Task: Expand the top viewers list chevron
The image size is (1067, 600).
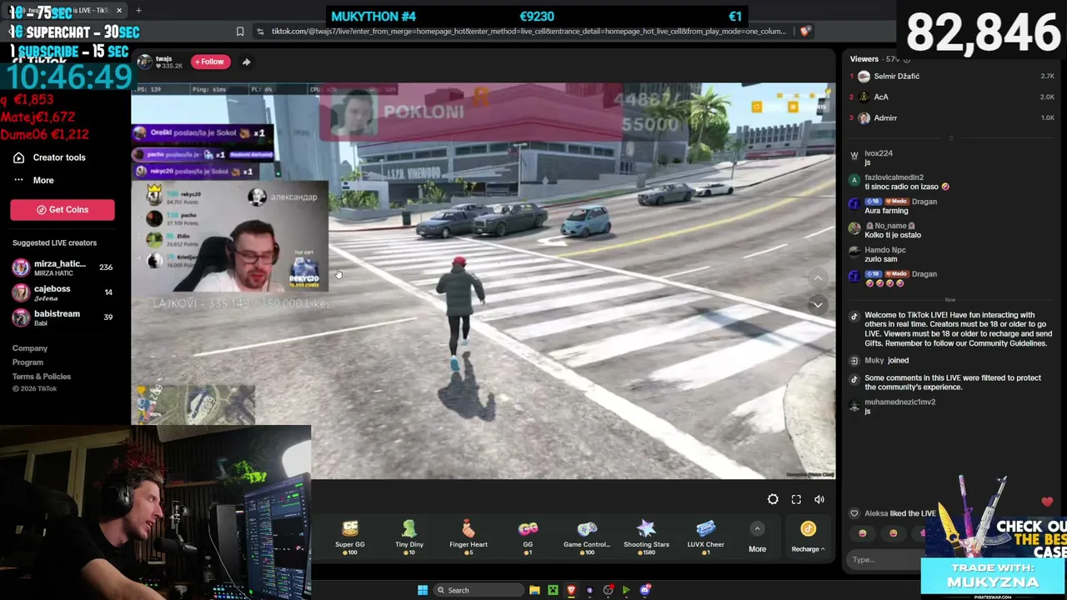Action: click(x=950, y=138)
